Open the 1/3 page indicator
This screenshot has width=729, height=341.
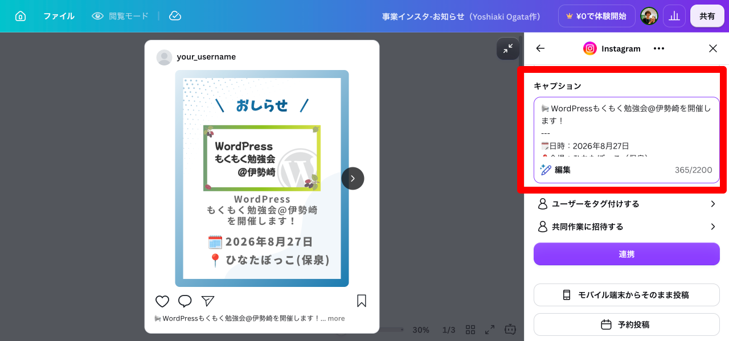pyautogui.click(x=449, y=330)
